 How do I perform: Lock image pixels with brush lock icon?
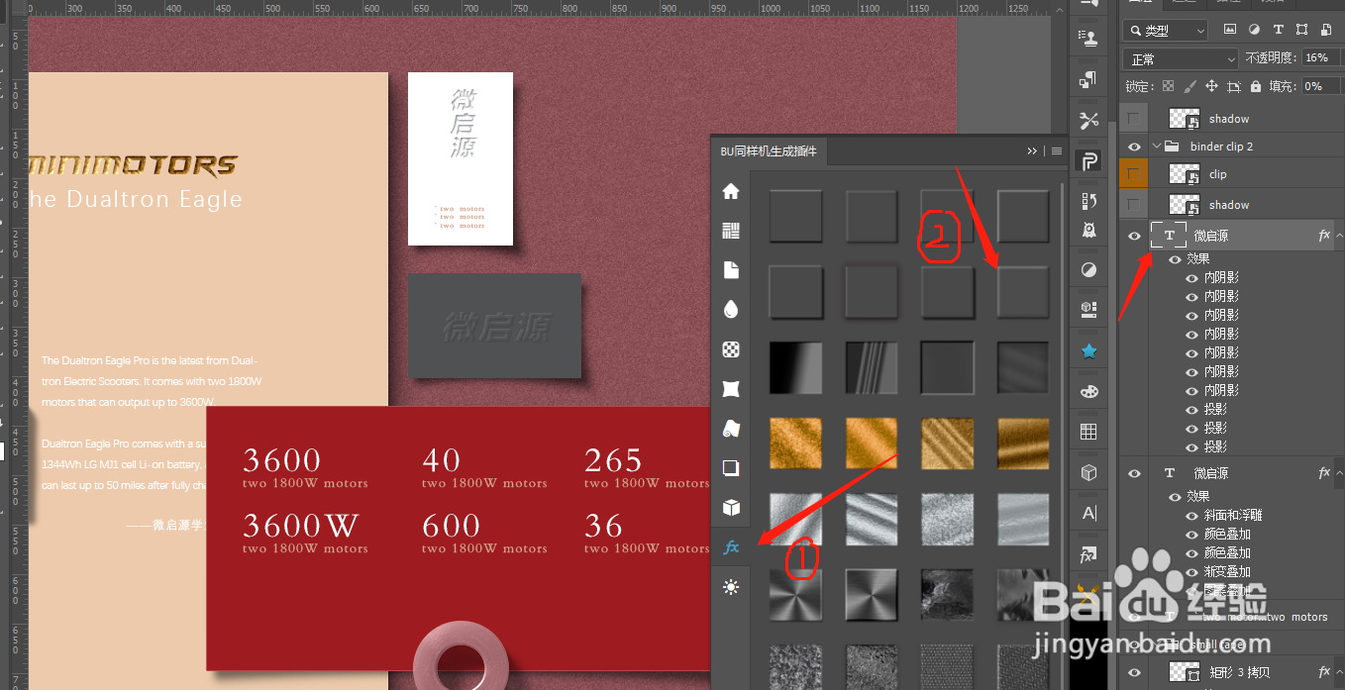pyautogui.click(x=1190, y=86)
